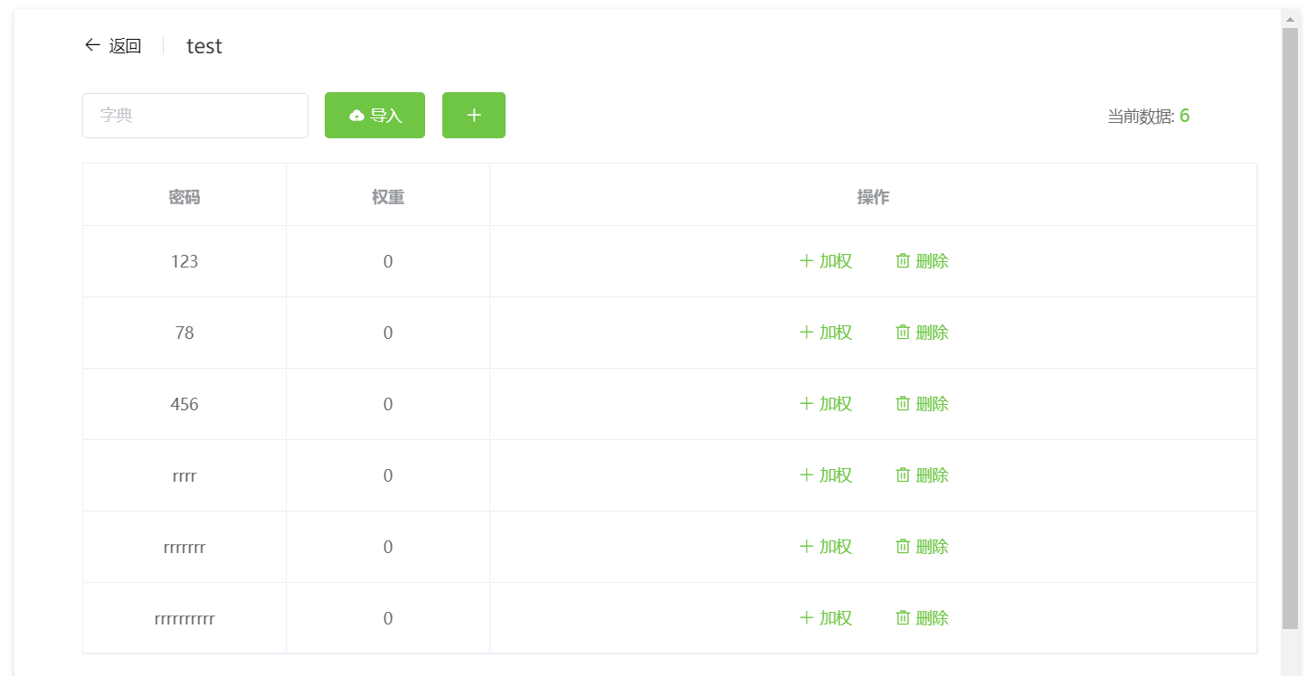Add weight to password 123

(825, 261)
